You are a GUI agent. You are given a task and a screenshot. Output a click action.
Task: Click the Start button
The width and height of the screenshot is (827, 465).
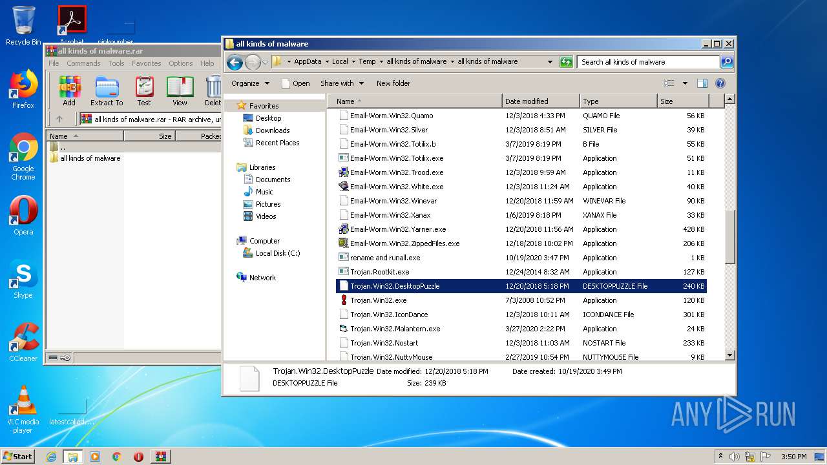[x=18, y=457]
